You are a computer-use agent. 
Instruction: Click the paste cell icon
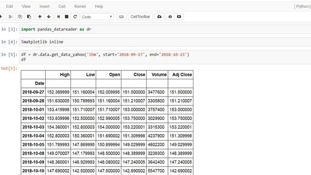click(x=29, y=17)
